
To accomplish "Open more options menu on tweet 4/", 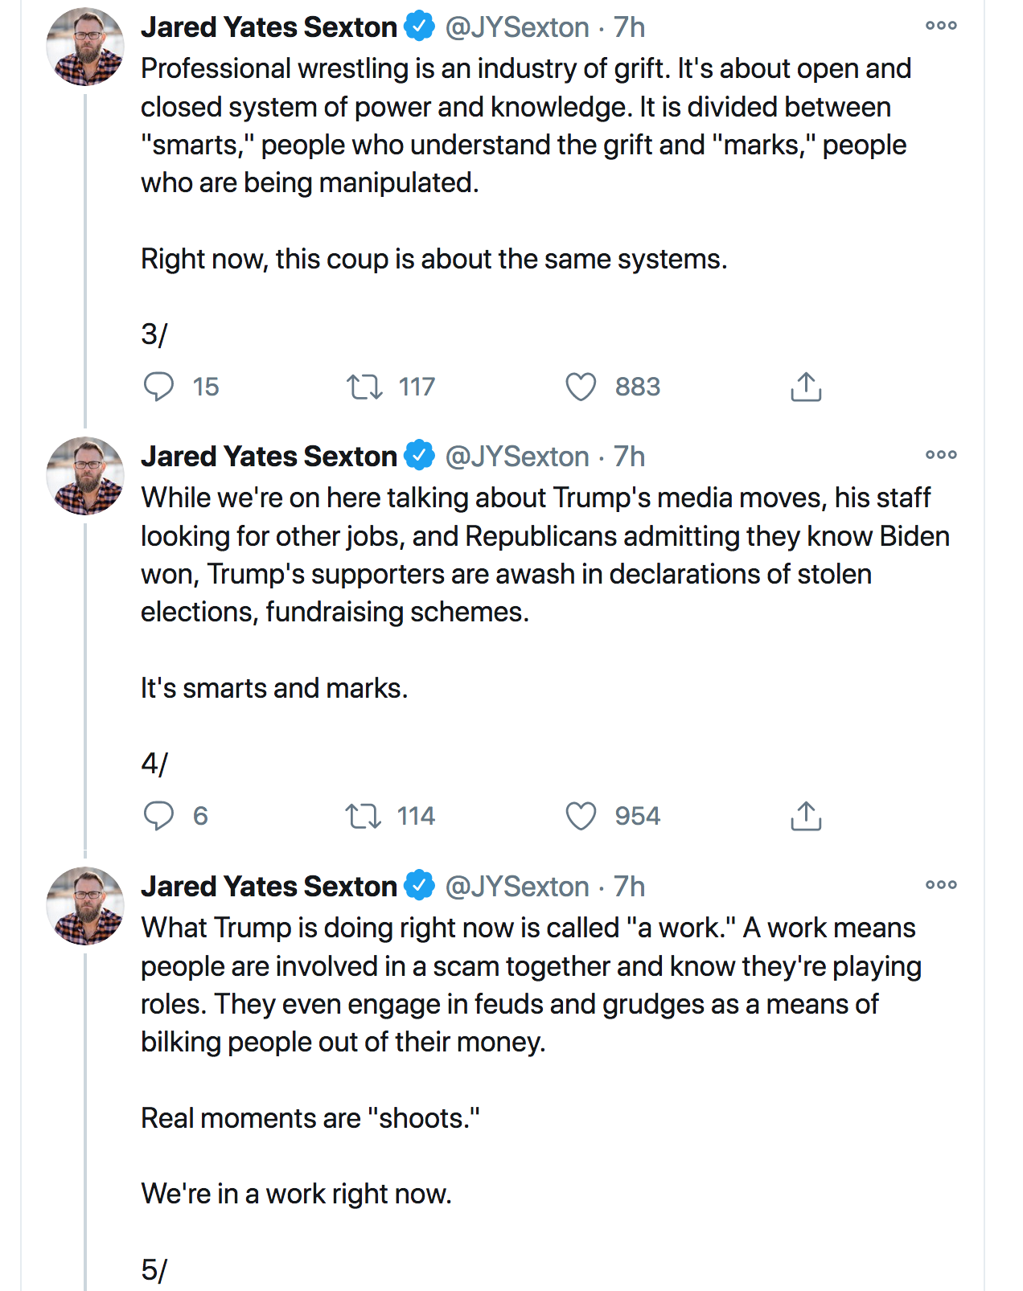I will 941,455.
